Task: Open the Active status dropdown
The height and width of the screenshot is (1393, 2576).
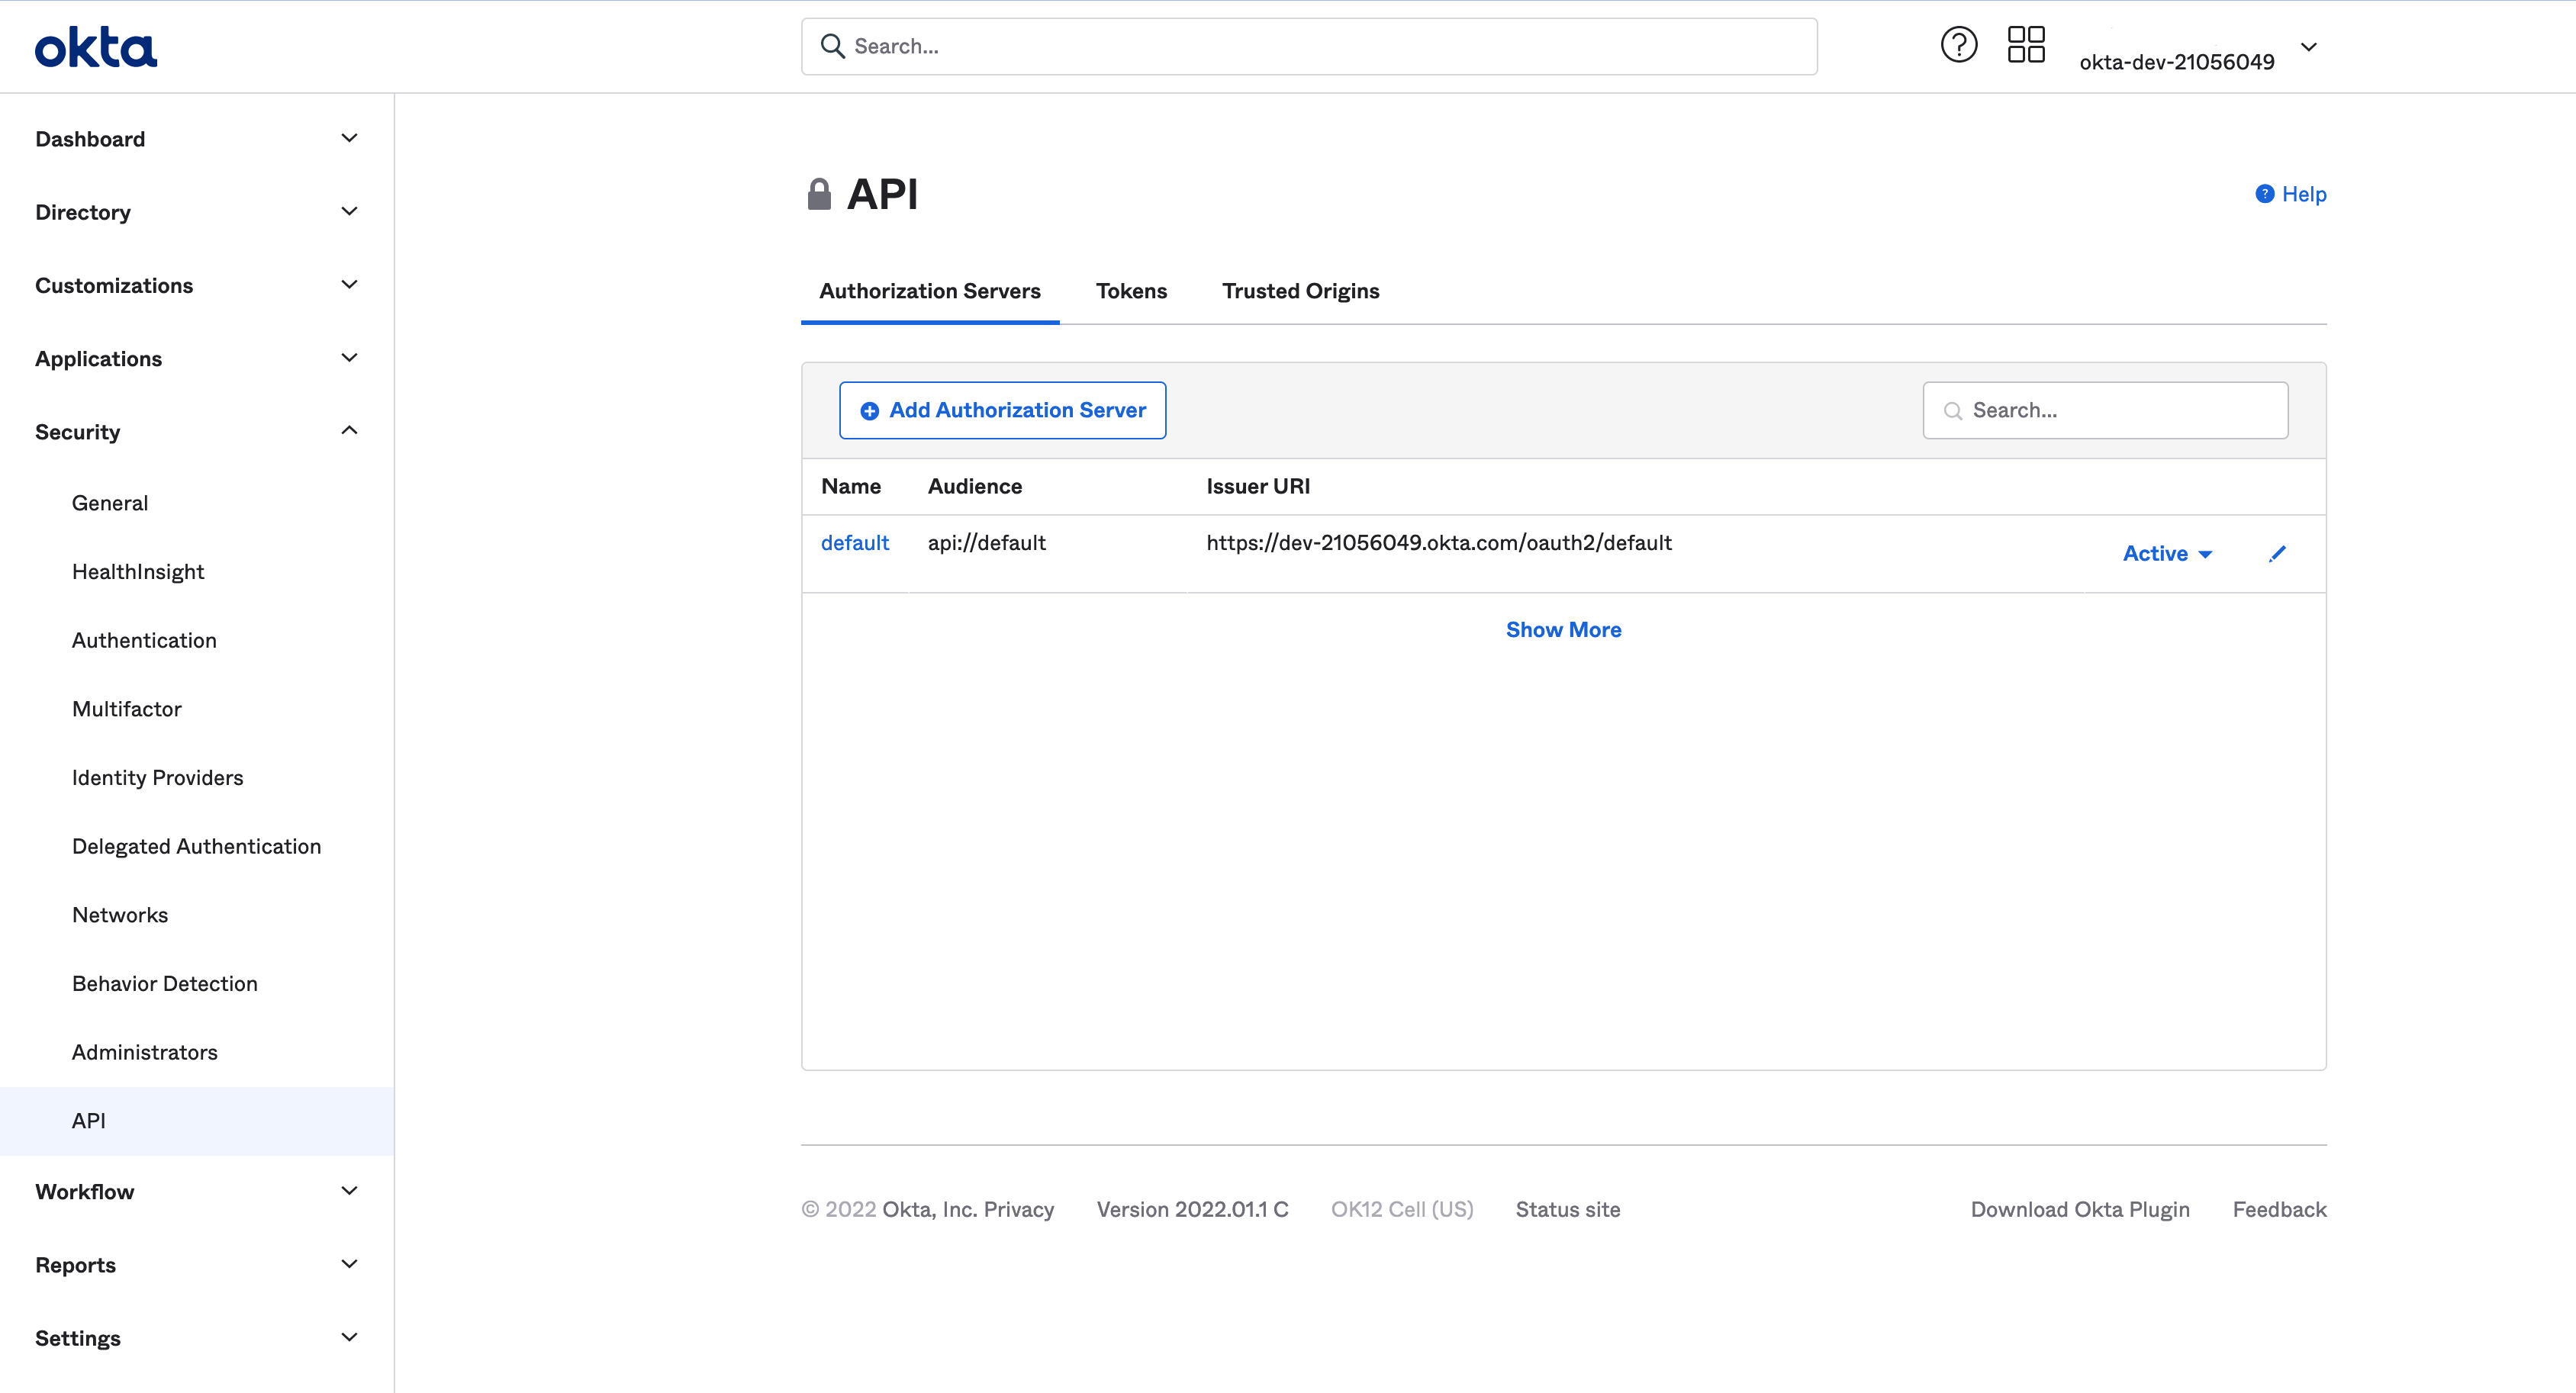Action: (2167, 553)
